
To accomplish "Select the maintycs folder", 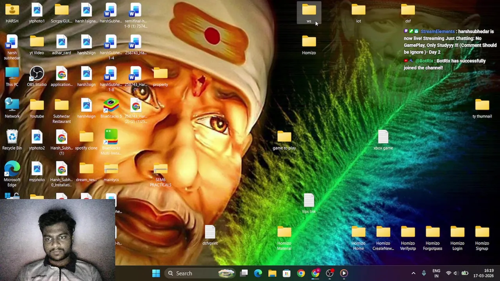I will click(111, 172).
